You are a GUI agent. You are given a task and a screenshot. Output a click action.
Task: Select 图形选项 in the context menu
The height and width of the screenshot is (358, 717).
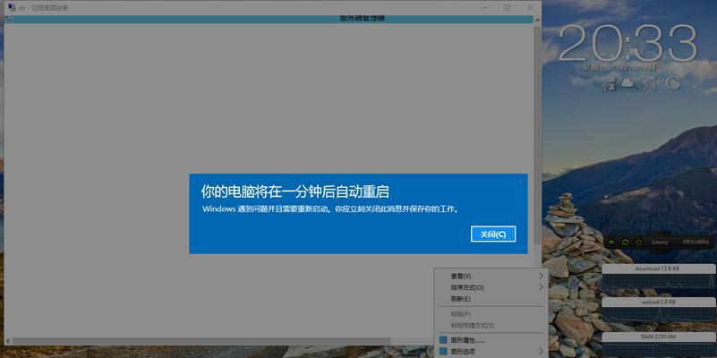point(491,352)
